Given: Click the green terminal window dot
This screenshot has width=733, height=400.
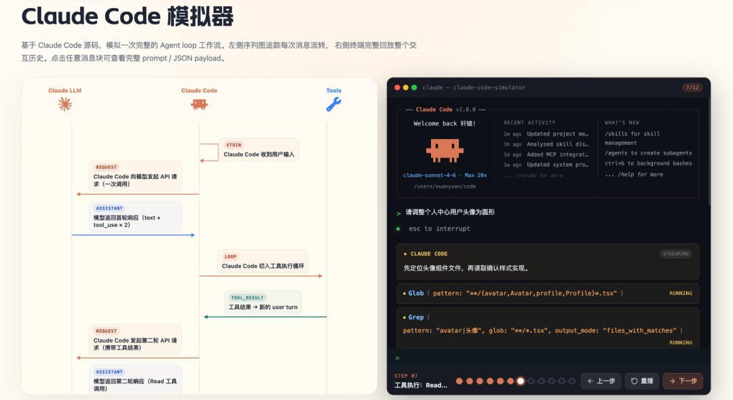Looking at the screenshot, I should click(414, 87).
